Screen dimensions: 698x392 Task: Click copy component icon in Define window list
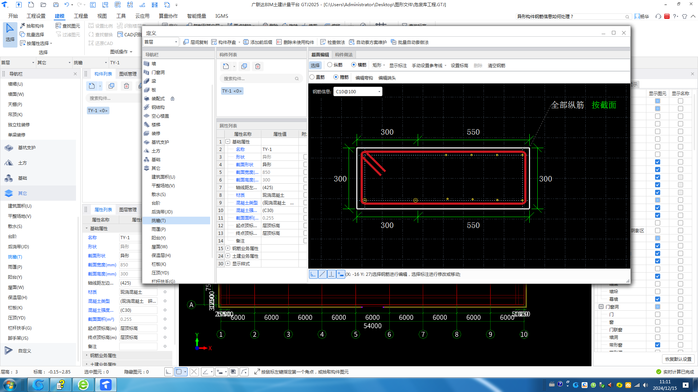[x=244, y=66]
